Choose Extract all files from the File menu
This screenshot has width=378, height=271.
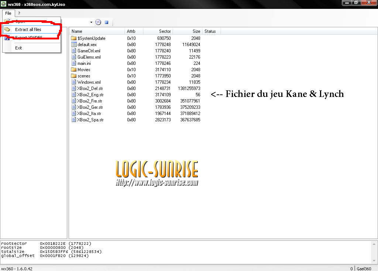pyautogui.click(x=31, y=29)
